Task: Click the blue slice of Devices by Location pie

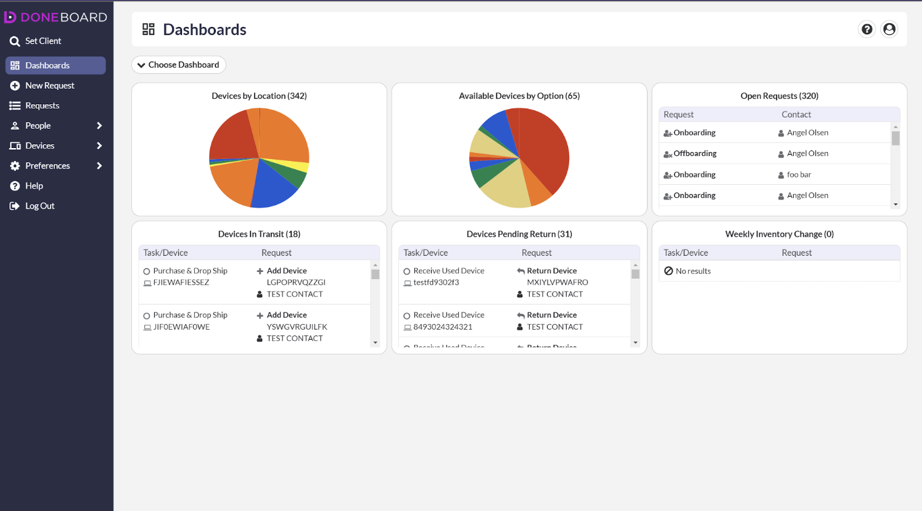Action: pos(273,185)
